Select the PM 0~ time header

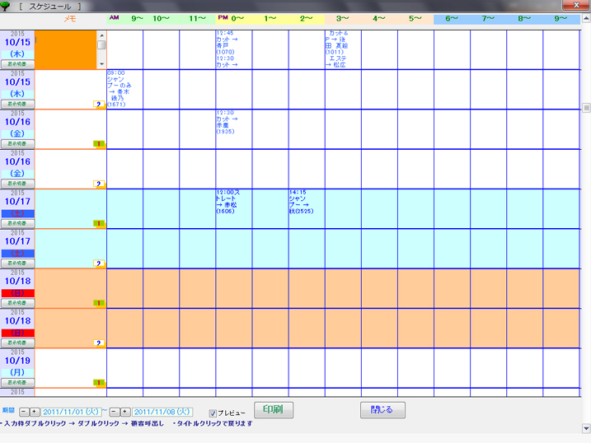click(234, 19)
